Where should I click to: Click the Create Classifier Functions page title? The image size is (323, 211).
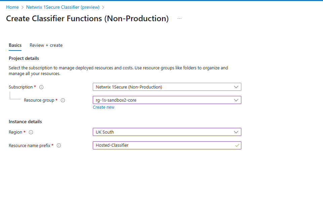(x=87, y=19)
